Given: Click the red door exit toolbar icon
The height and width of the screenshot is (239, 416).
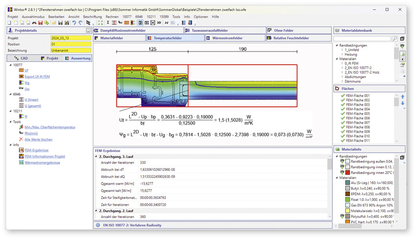Looking at the screenshot, I should tap(190, 23).
